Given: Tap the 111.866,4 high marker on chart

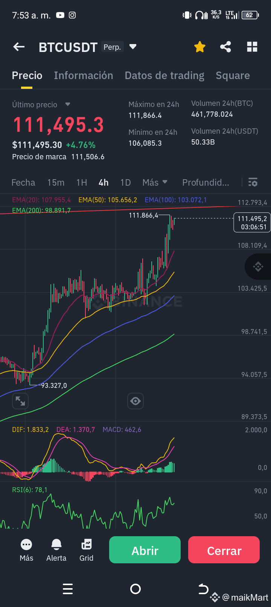Looking at the screenshot, I should [143, 215].
